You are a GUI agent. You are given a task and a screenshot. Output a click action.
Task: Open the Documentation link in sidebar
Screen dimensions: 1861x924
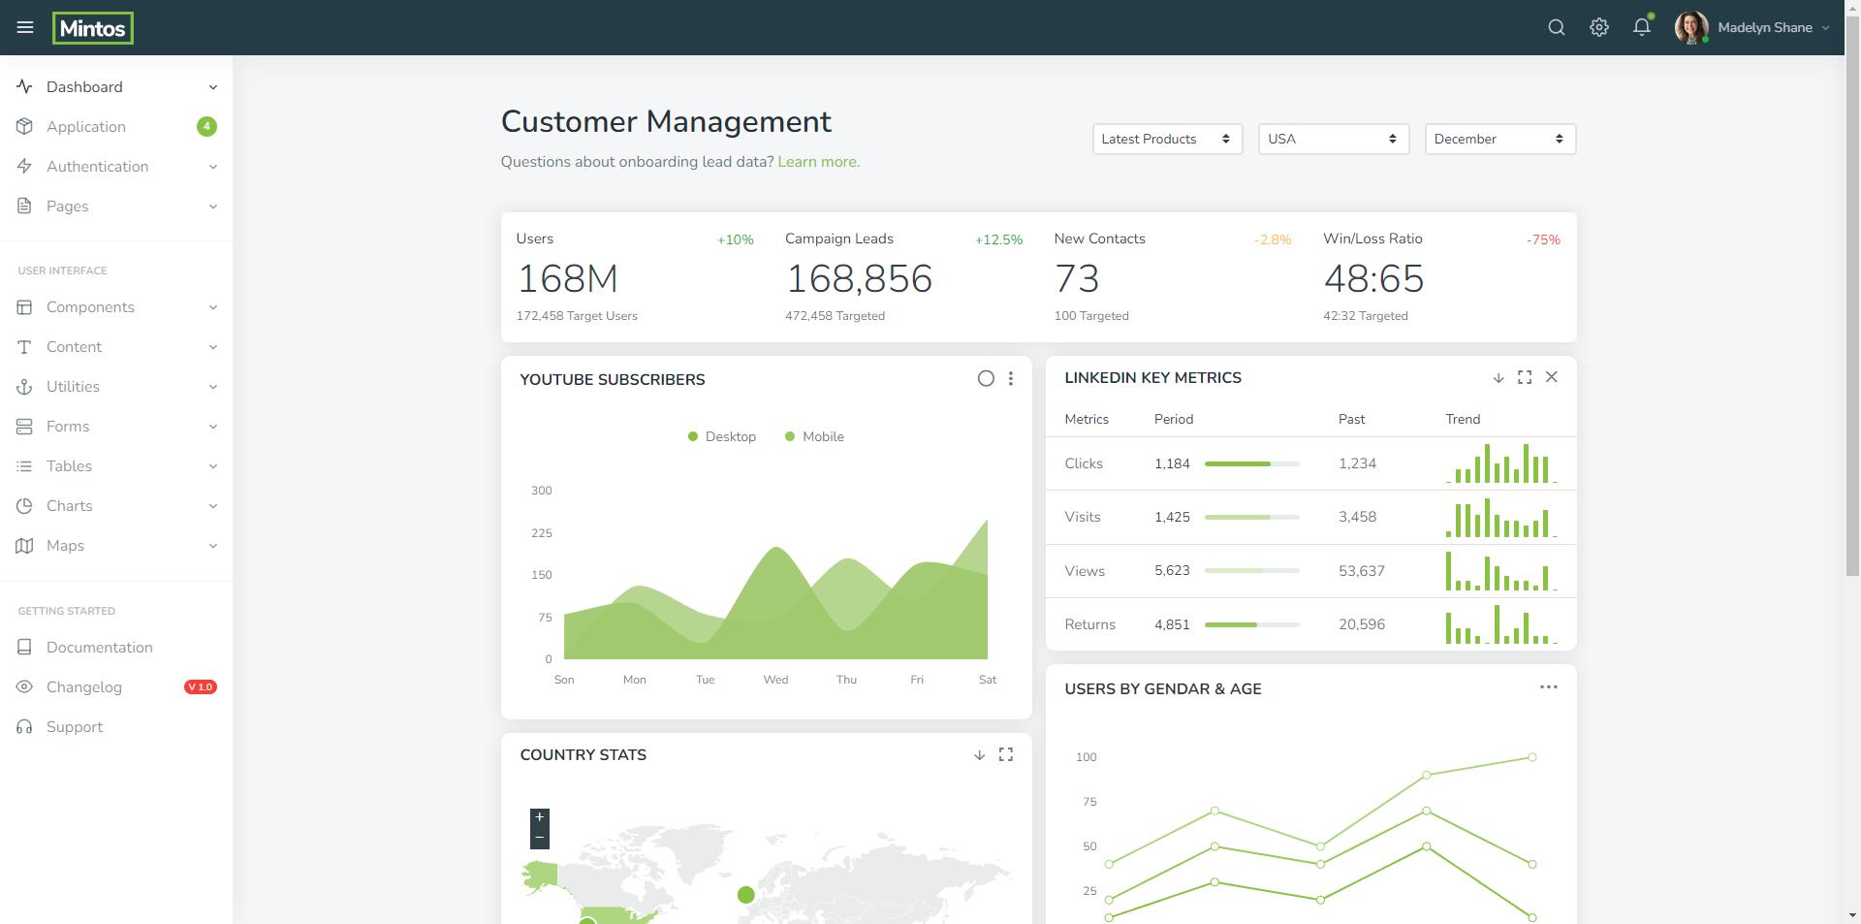pyautogui.click(x=116, y=648)
